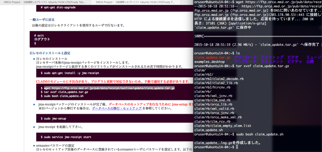Click the terminal '100%[' download progress bar line

coord(258,36)
